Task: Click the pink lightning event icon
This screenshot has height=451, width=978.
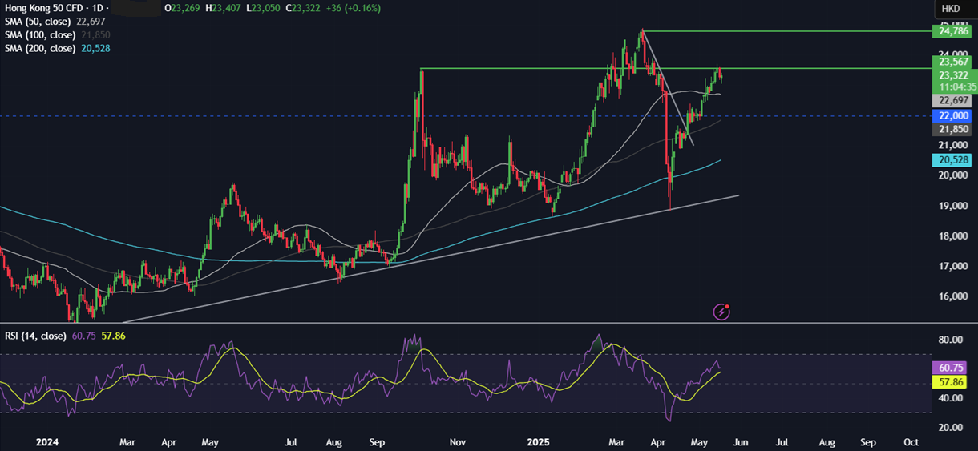Action: pyautogui.click(x=721, y=312)
